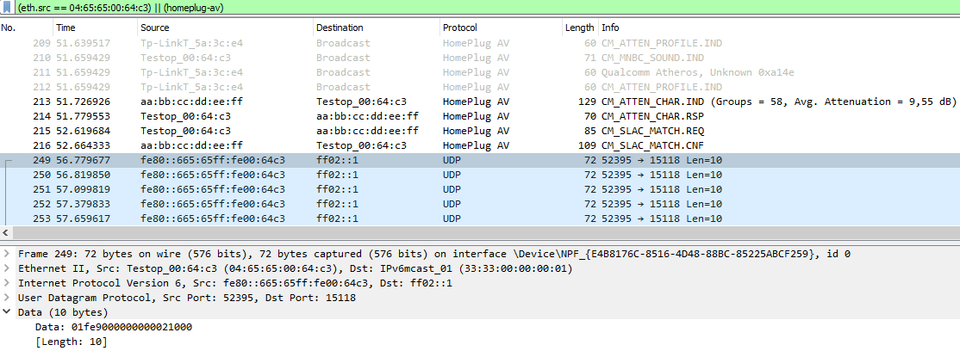Image resolution: width=960 pixels, height=351 pixels.
Task: Select UDP packet 251 row
Action: [480, 189]
